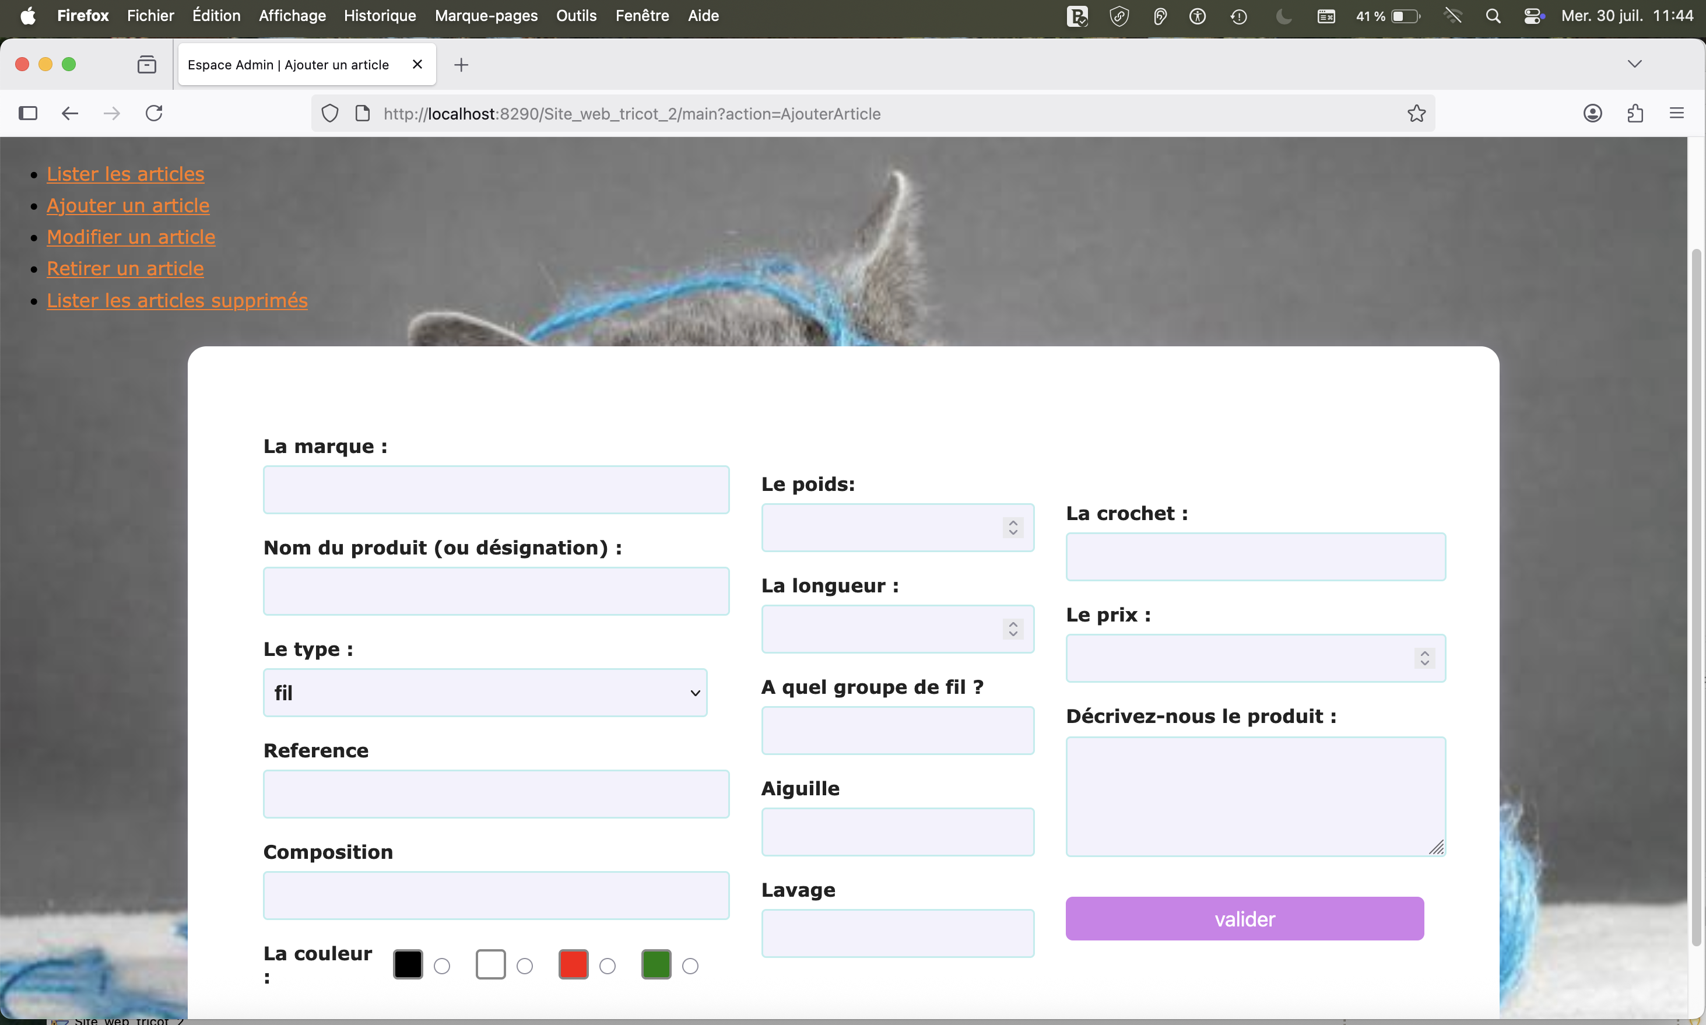Open the Firefox account profile icon
This screenshot has height=1025, width=1706.
click(1593, 113)
